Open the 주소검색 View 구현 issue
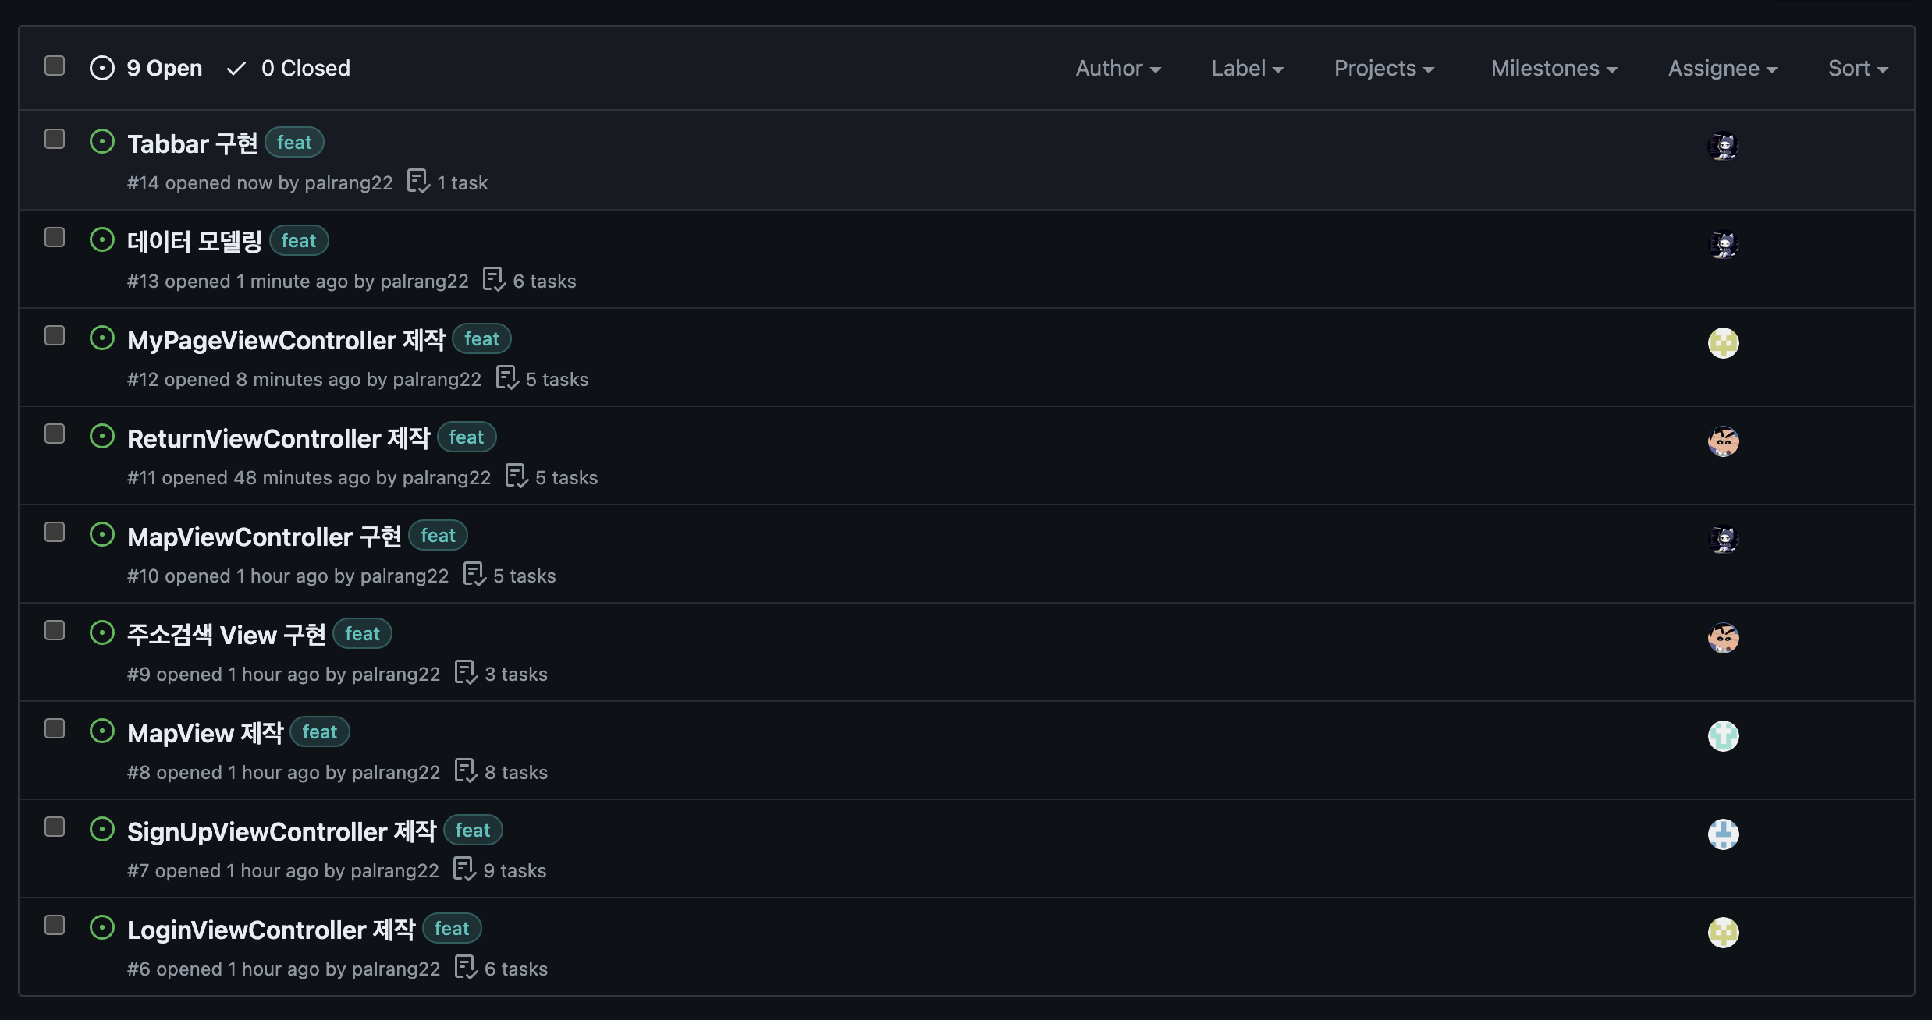1932x1020 pixels. click(x=226, y=635)
